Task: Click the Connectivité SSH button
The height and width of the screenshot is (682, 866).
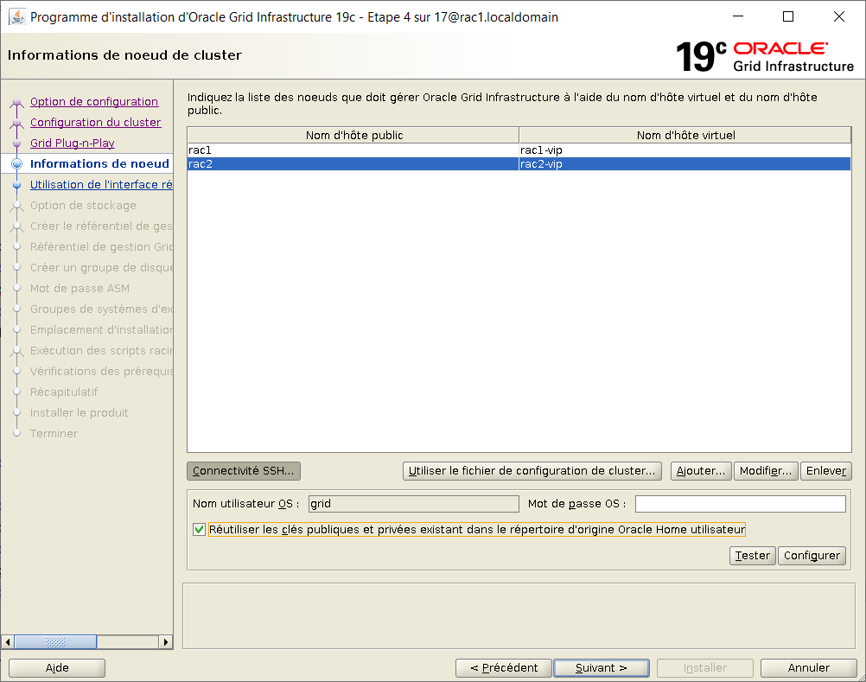Action: (244, 471)
